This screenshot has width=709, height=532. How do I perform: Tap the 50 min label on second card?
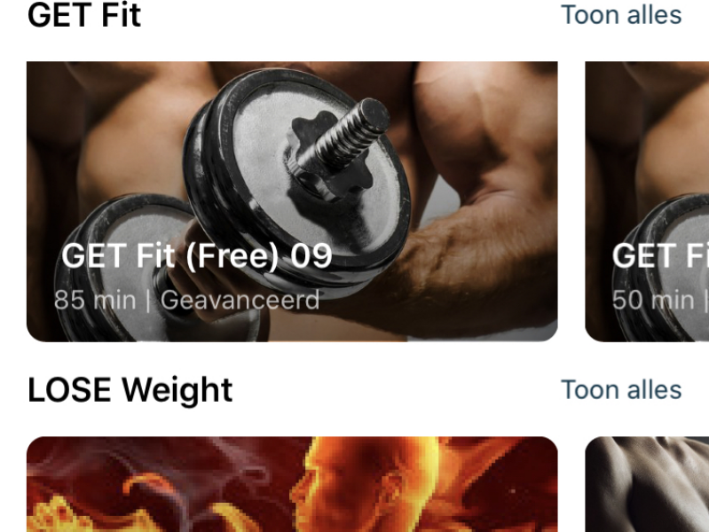[653, 300]
